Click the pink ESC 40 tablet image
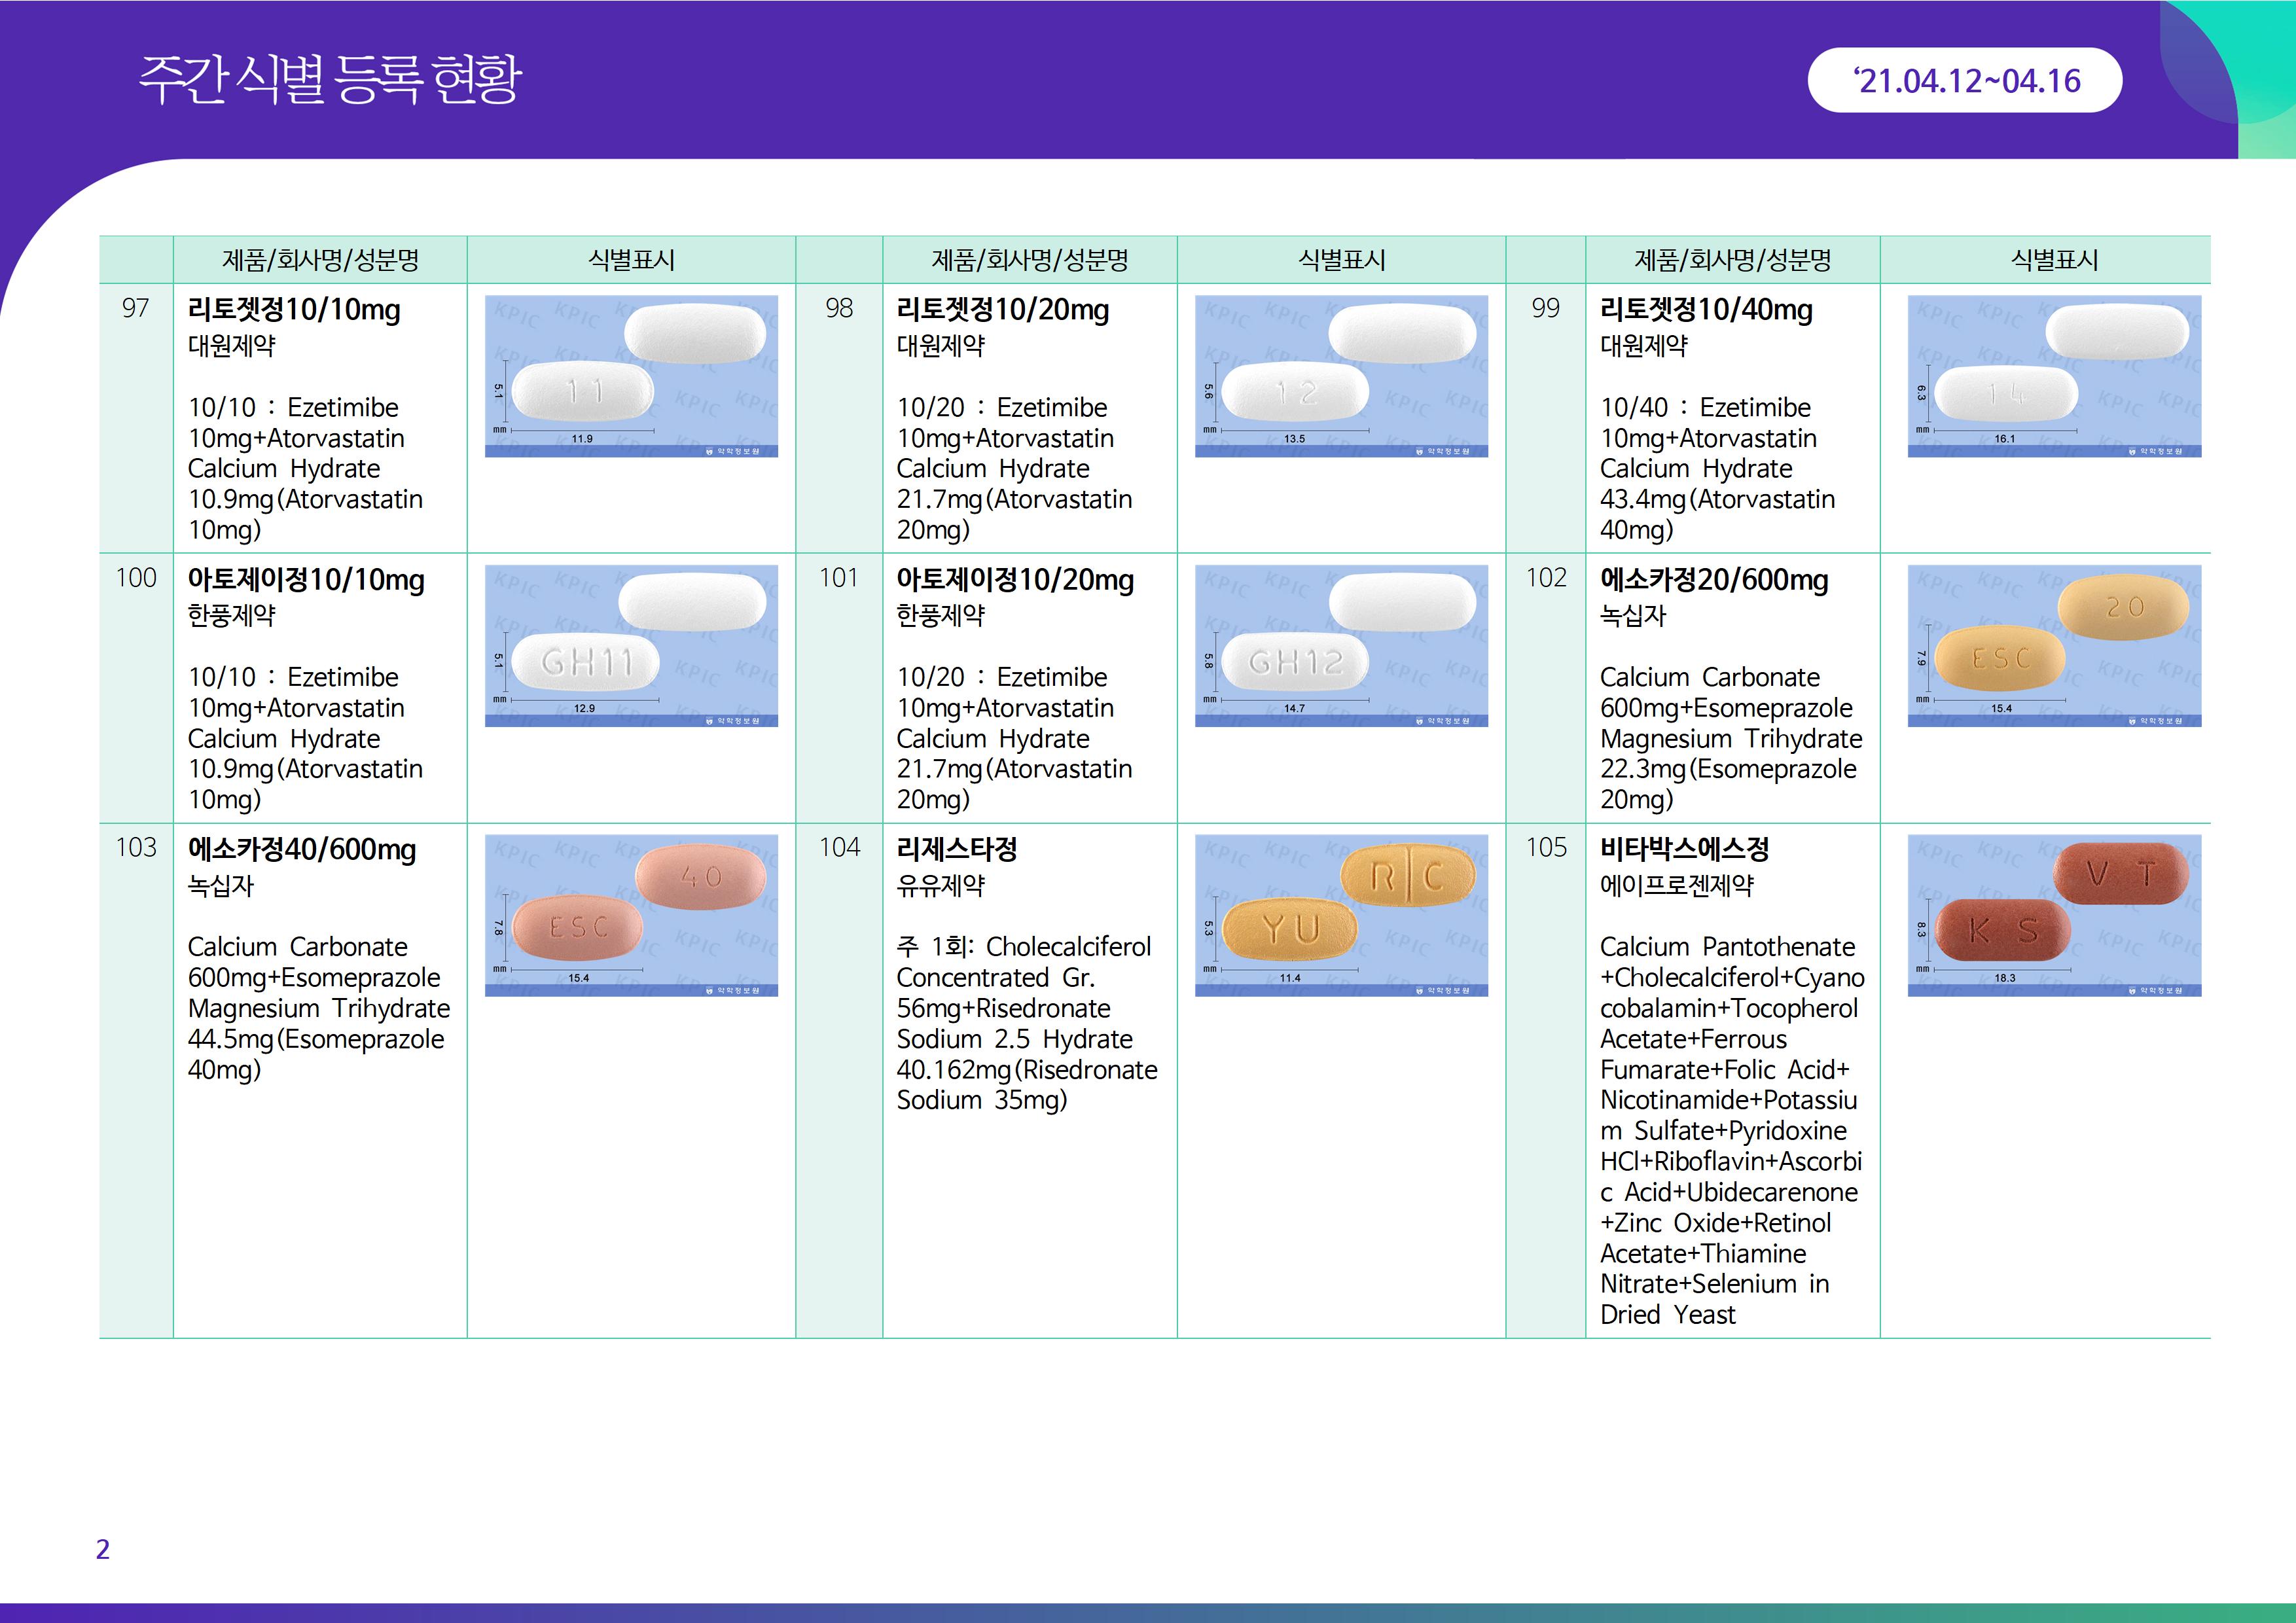The image size is (2296, 1623). (631, 915)
